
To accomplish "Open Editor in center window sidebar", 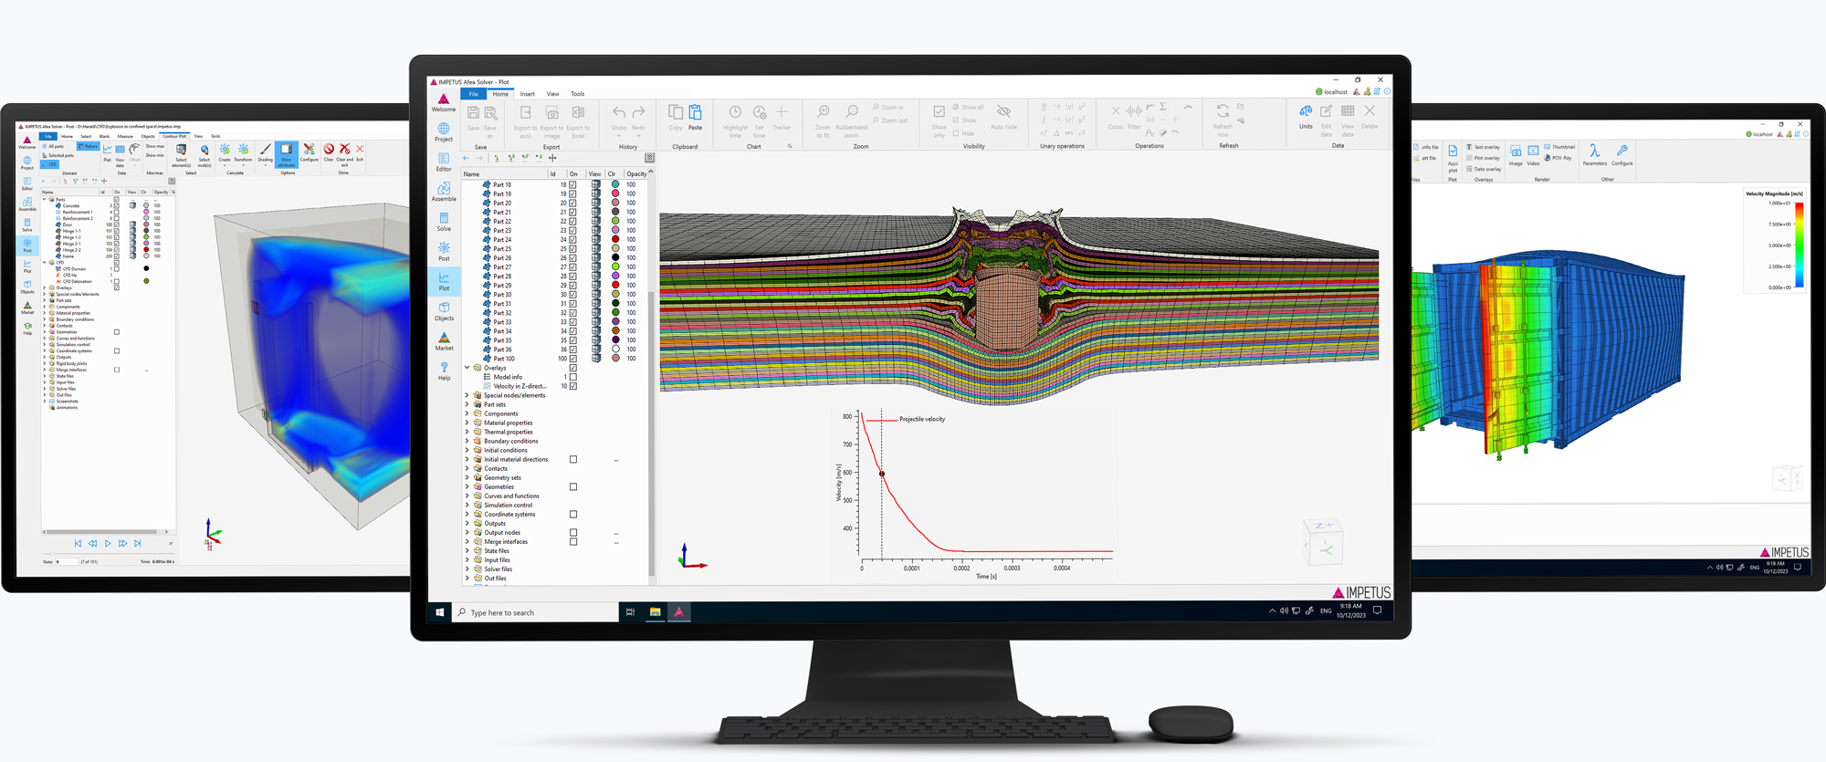I will click(x=444, y=162).
